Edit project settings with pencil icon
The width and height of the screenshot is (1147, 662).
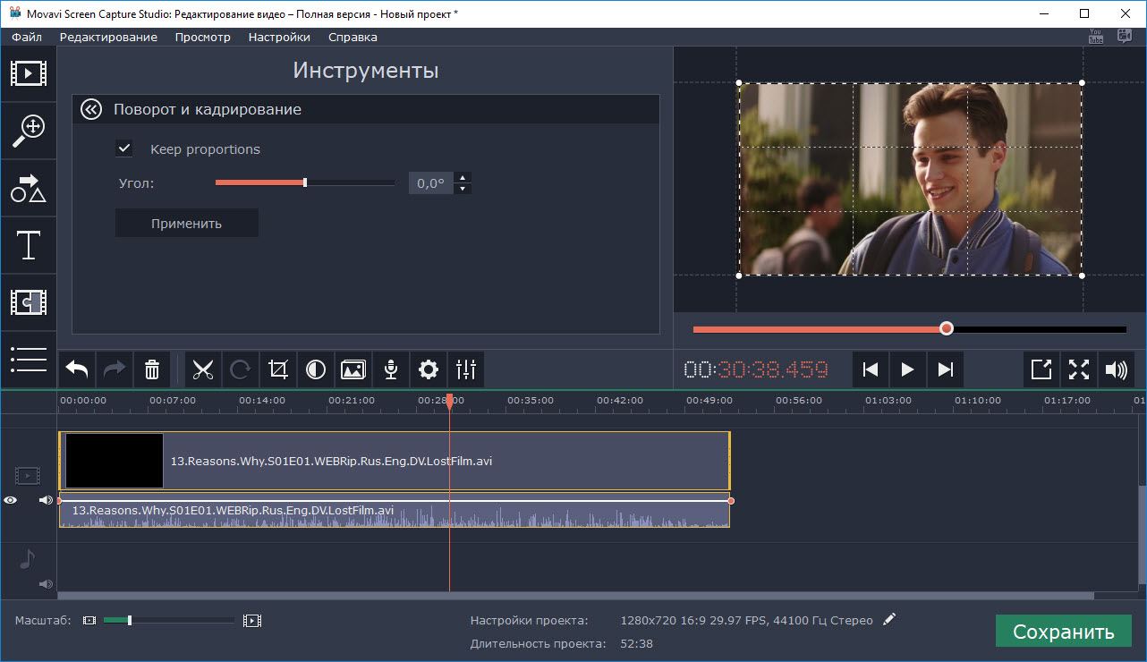coord(888,619)
